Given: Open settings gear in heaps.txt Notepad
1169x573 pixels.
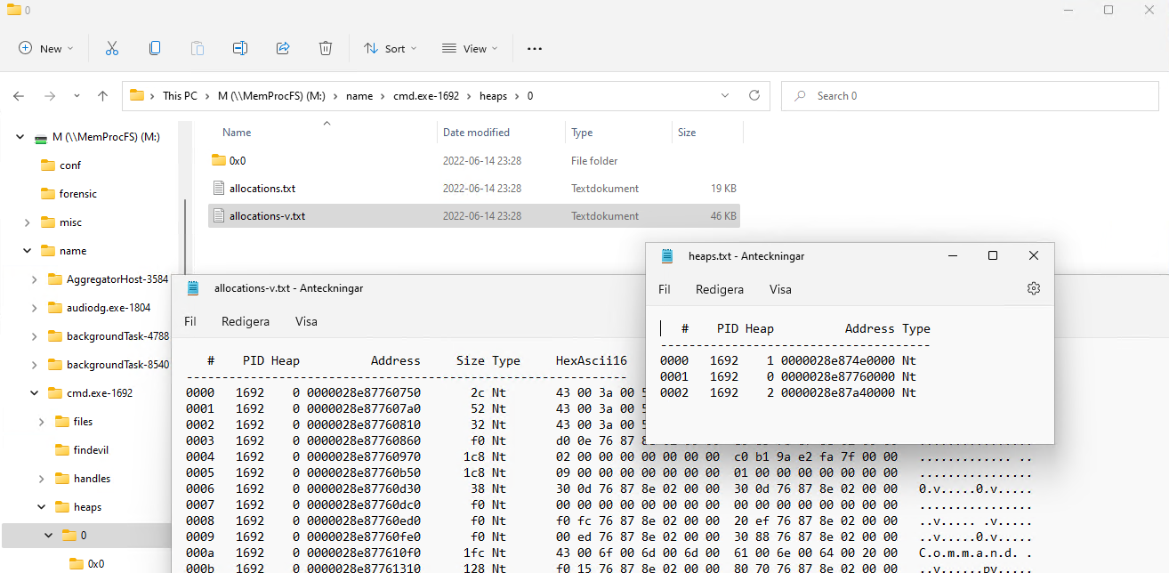Looking at the screenshot, I should pos(1033,288).
